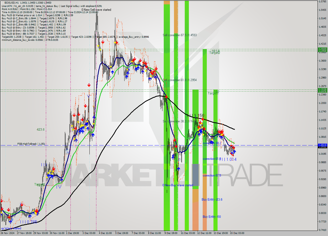Click the '0 New Sell wave started' label

pyautogui.click(x=96, y=10)
